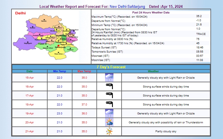Click the Palam label on the map
The width and height of the screenshot is (223, 139).
tap(41, 44)
